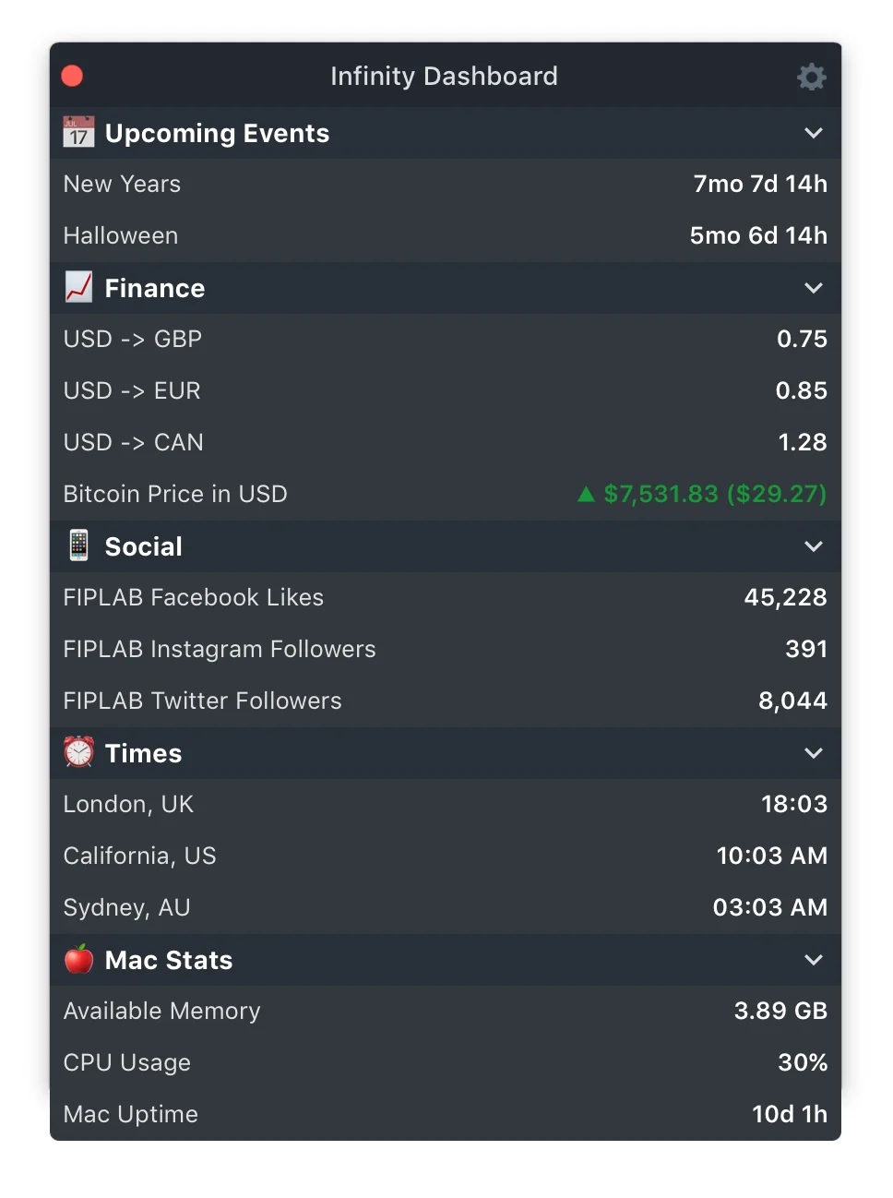The image size is (893, 1198).
Task: Click the red status dot in the titlebar
Action: pyautogui.click(x=71, y=76)
